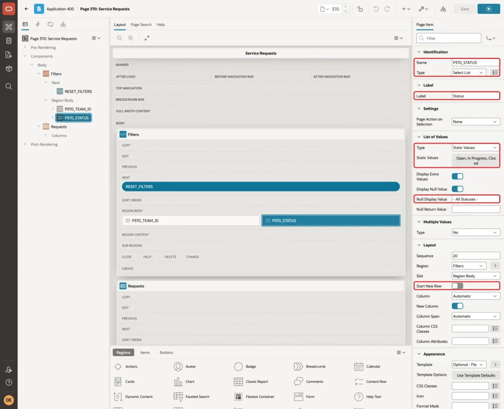Run the page with play button

pyautogui.click(x=489, y=9)
